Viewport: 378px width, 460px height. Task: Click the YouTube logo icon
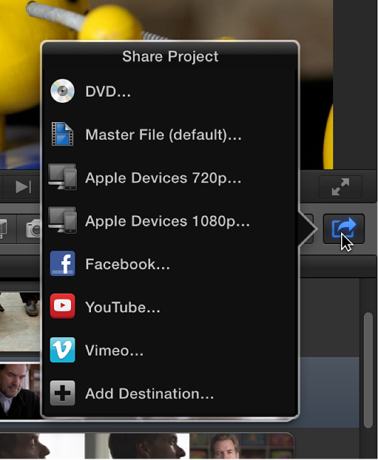(x=63, y=306)
